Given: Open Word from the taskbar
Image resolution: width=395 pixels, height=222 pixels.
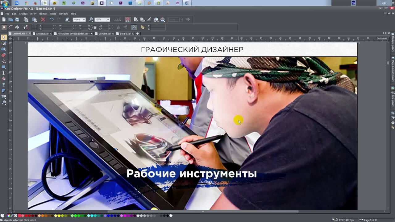Looking at the screenshot, I should (x=187, y=3).
